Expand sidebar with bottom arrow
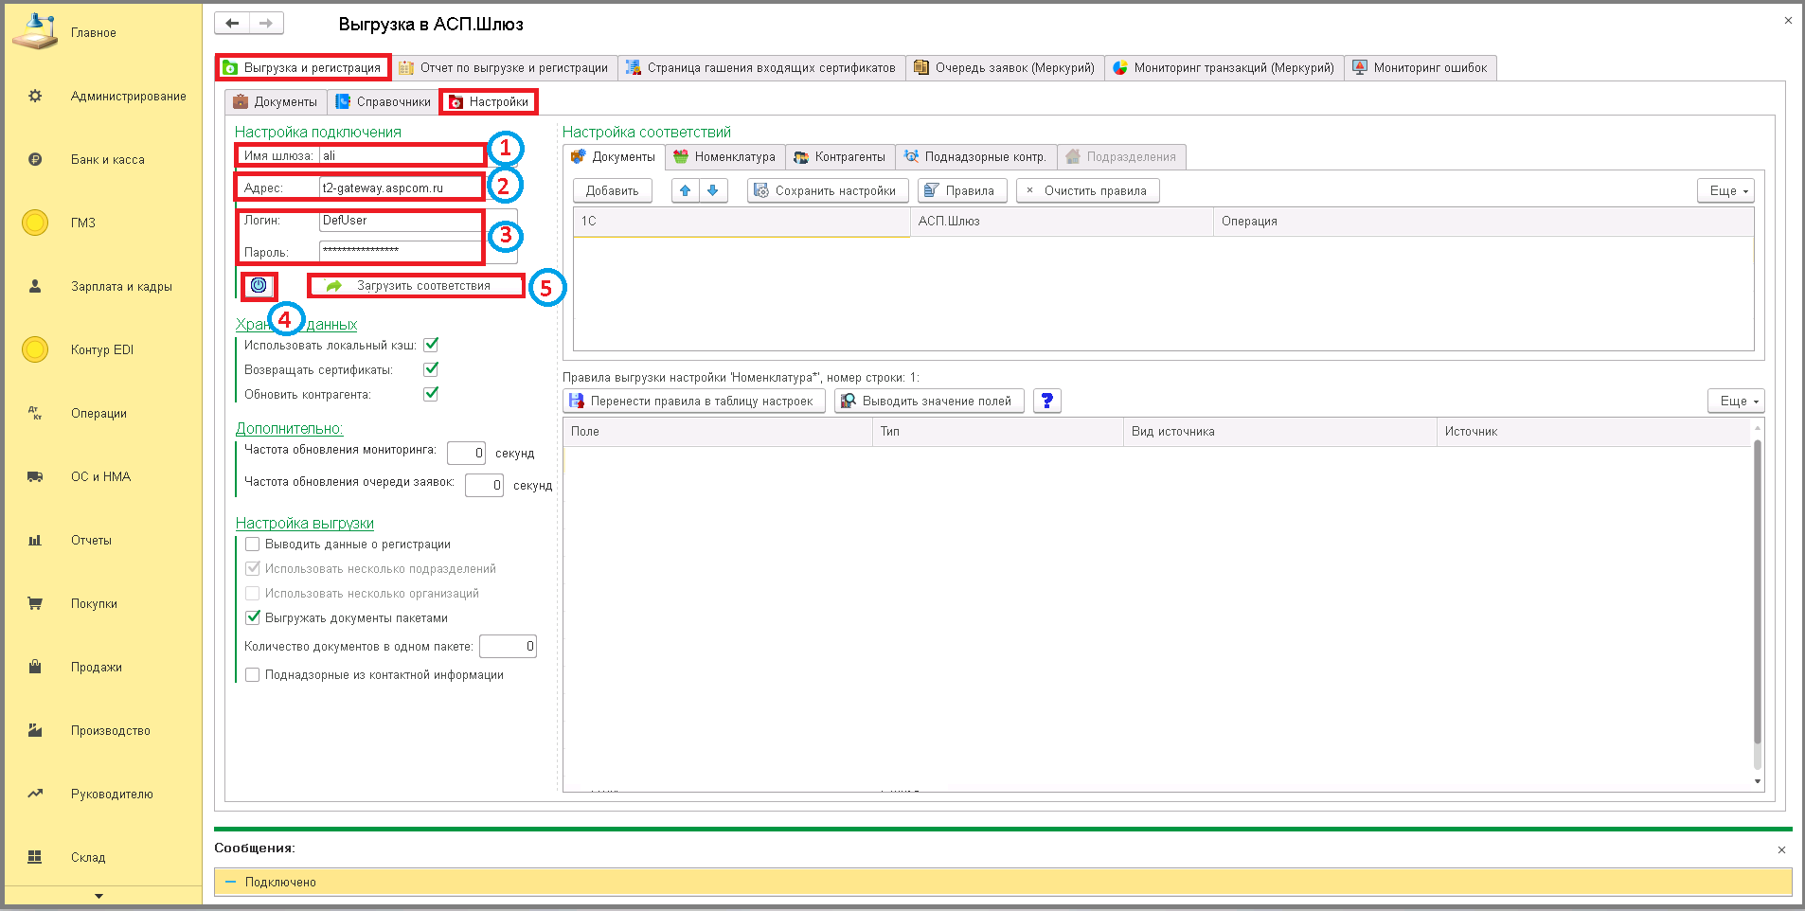The height and width of the screenshot is (911, 1805). [98, 896]
